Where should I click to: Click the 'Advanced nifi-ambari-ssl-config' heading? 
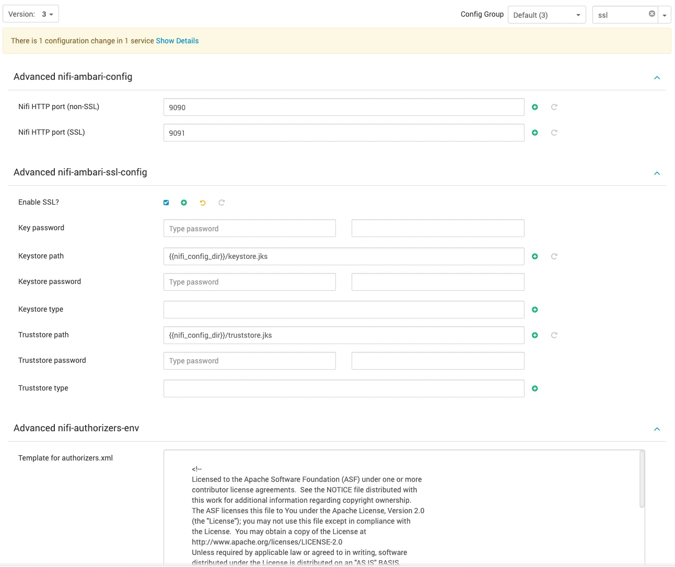[x=80, y=172]
